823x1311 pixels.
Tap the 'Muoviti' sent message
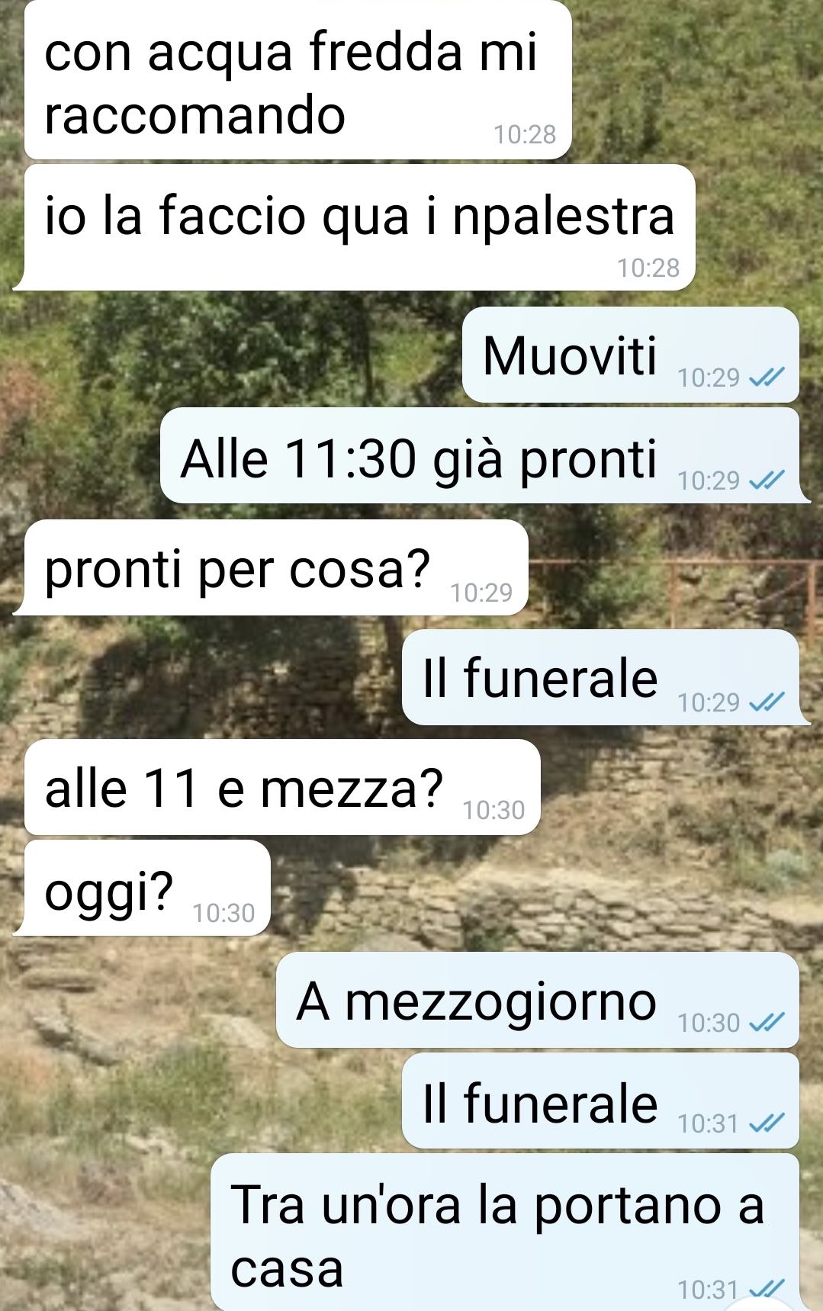[631, 355]
